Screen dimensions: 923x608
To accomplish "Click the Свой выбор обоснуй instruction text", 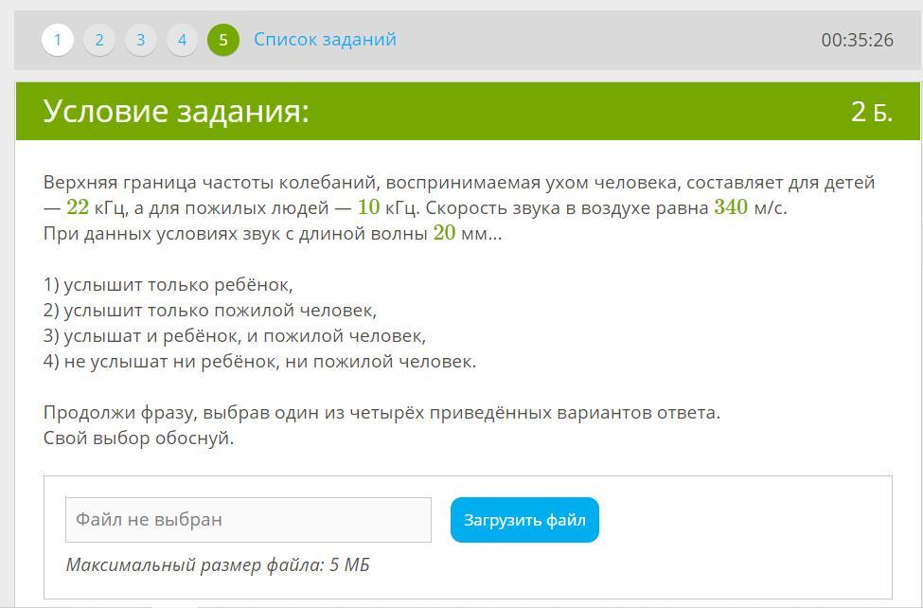I will click(139, 438).
